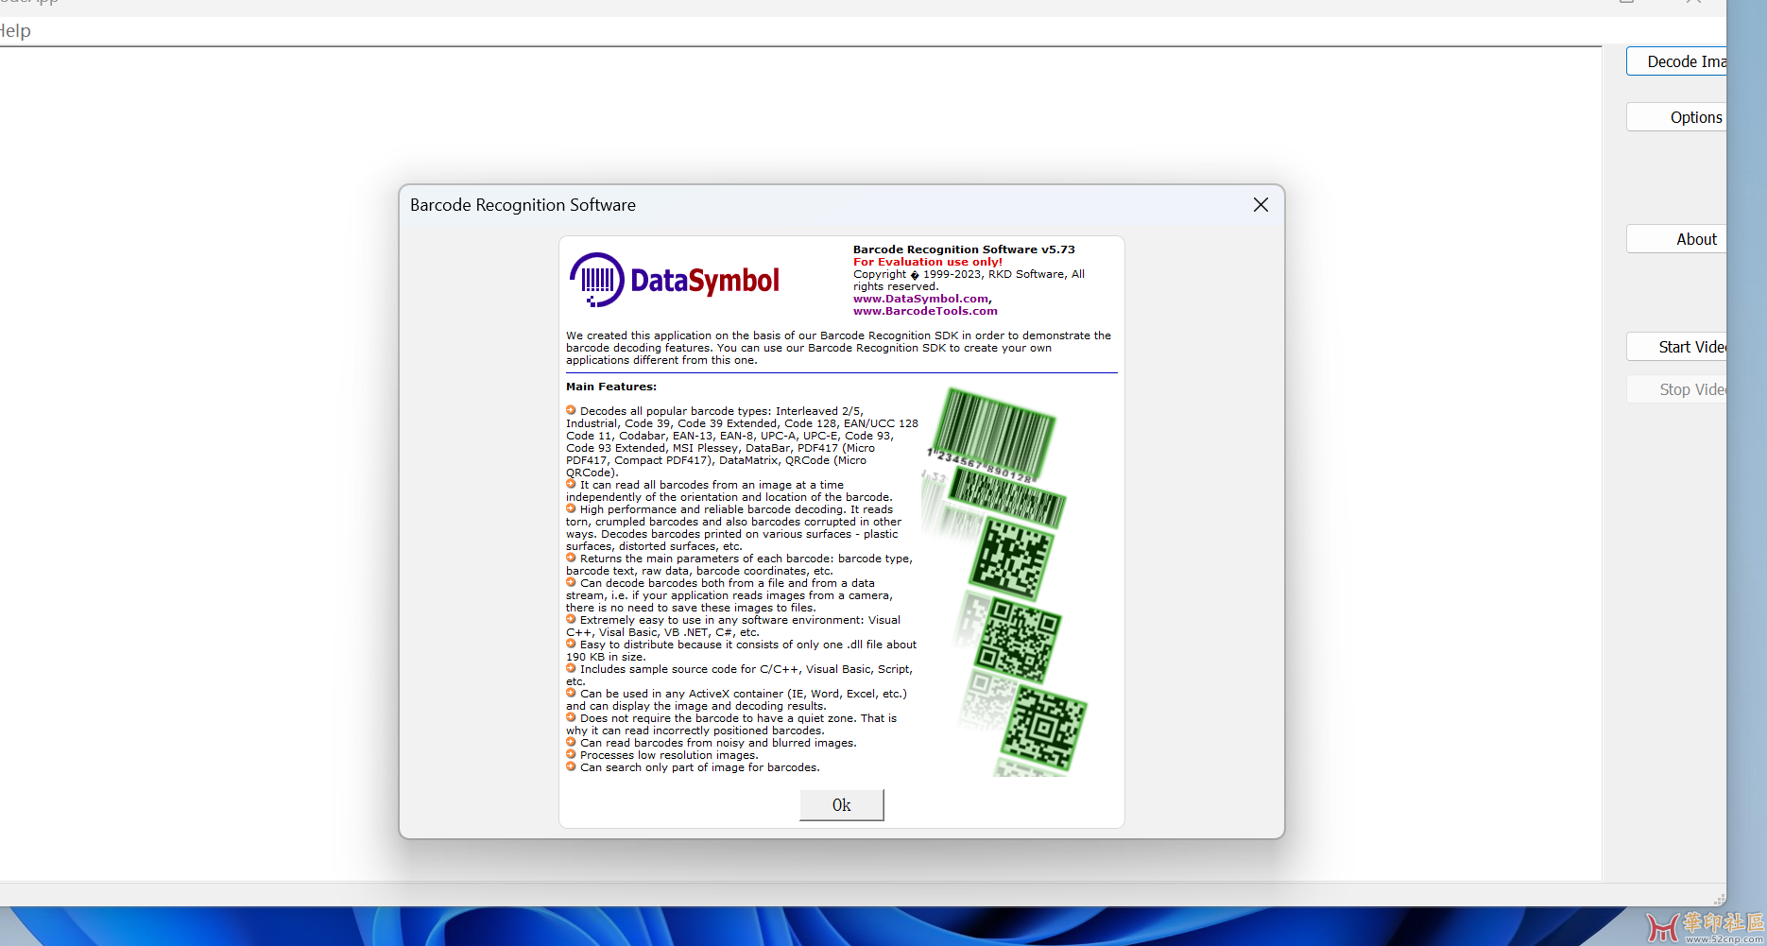Close the Barcode Recognition Software dialog
Viewport: 1767px width, 946px height.
click(1261, 205)
